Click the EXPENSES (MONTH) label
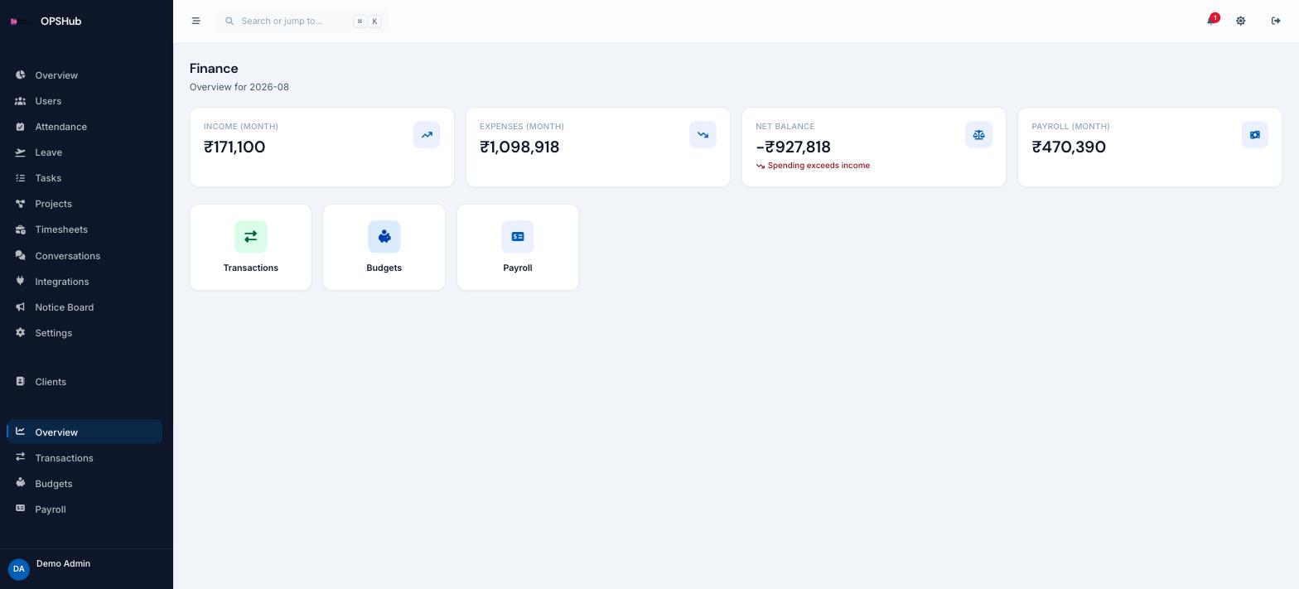1299x589 pixels. 522,126
